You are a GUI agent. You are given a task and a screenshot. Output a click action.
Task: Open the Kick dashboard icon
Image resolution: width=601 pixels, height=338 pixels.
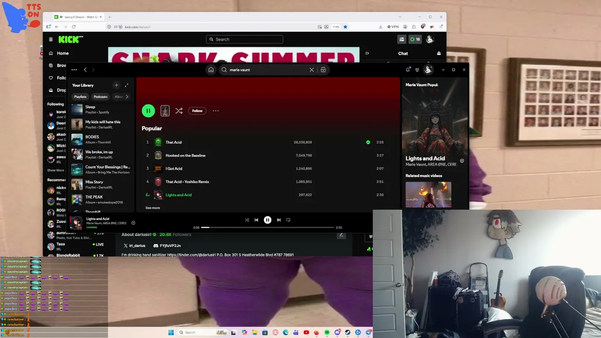401,39
